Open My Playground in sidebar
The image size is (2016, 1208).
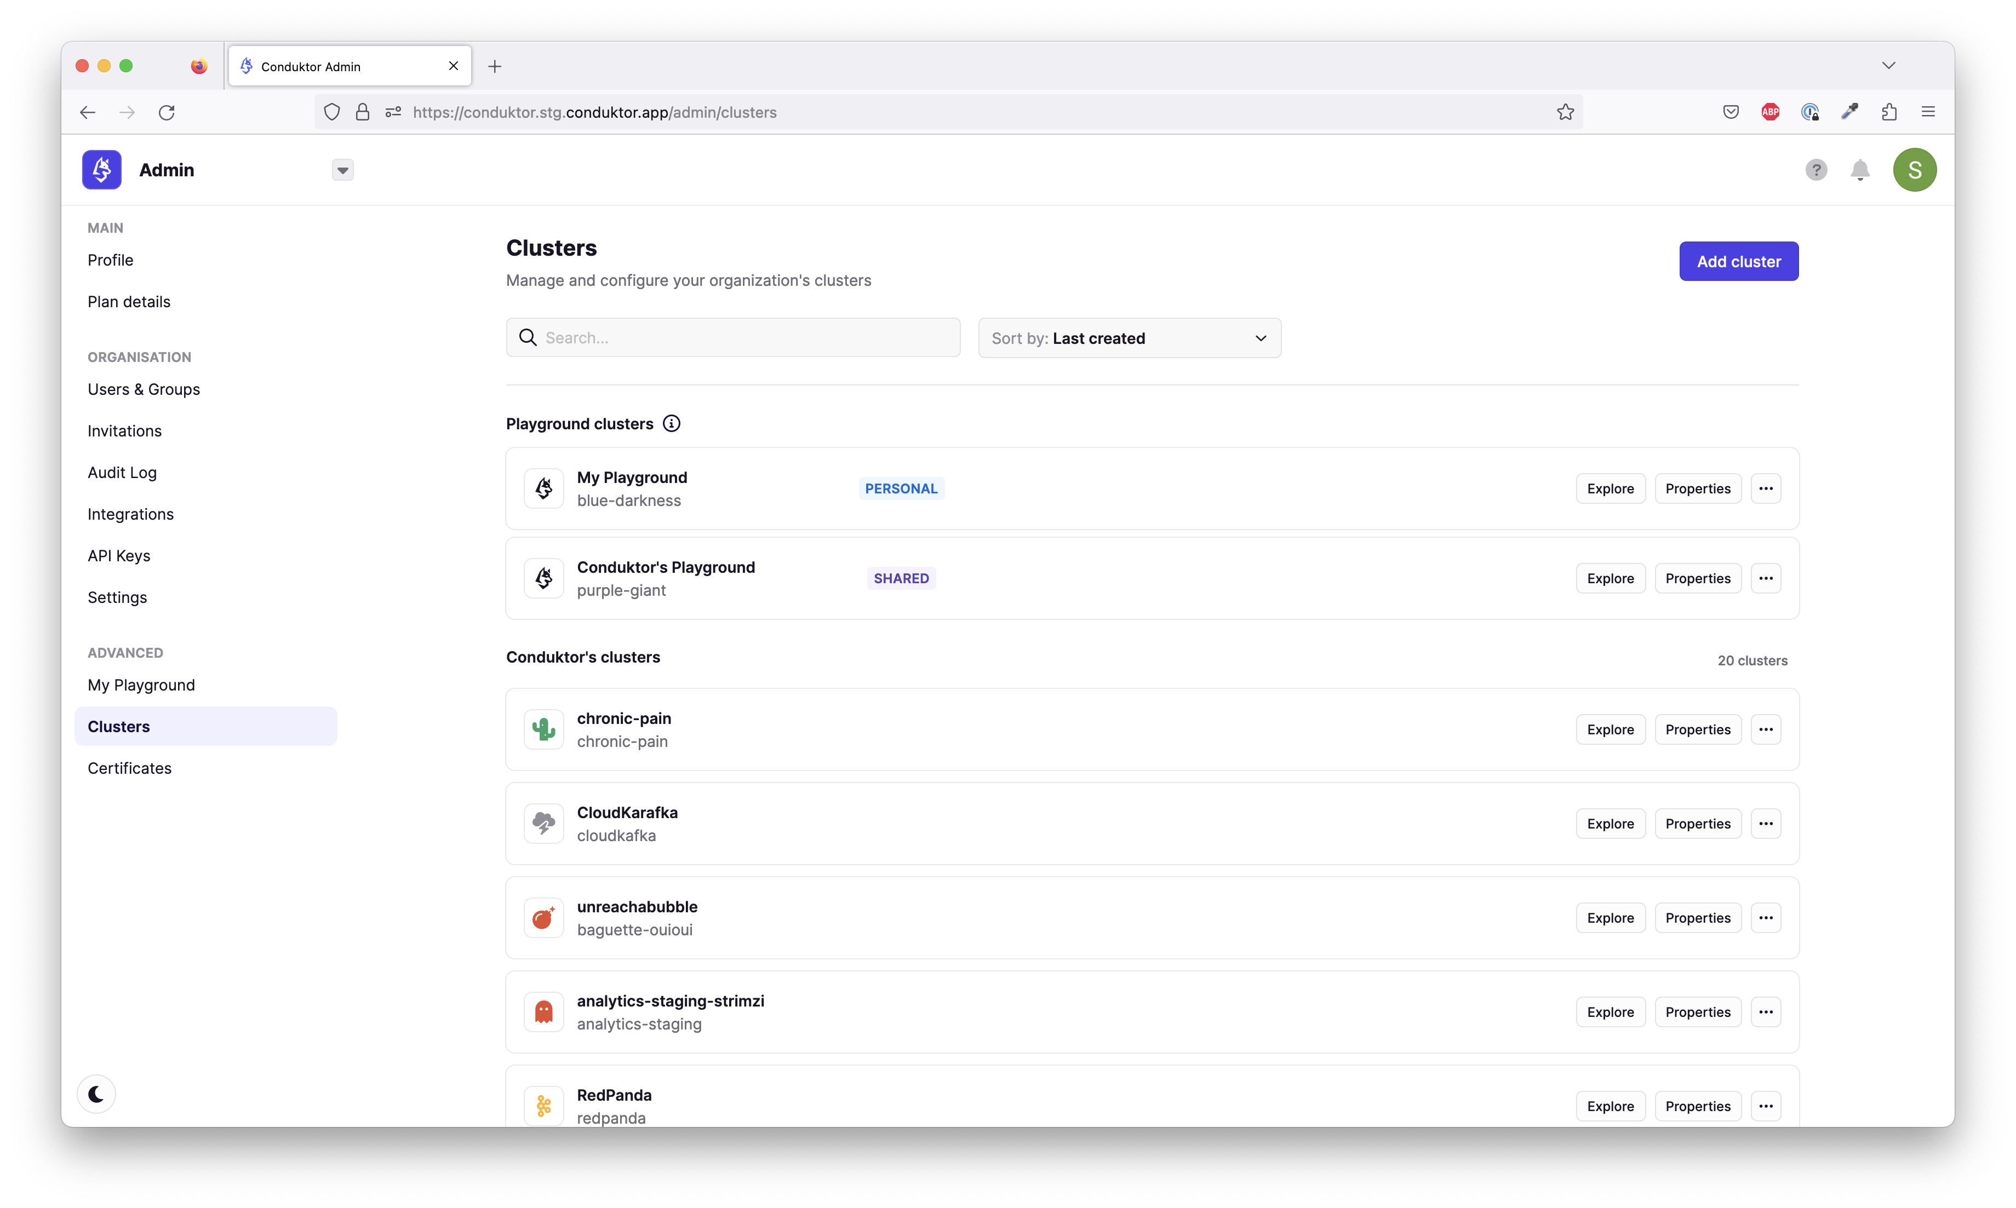point(142,684)
